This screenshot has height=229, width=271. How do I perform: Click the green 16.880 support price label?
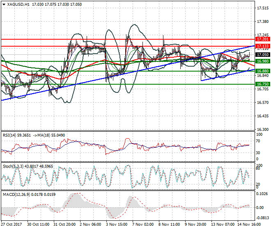click(262, 71)
